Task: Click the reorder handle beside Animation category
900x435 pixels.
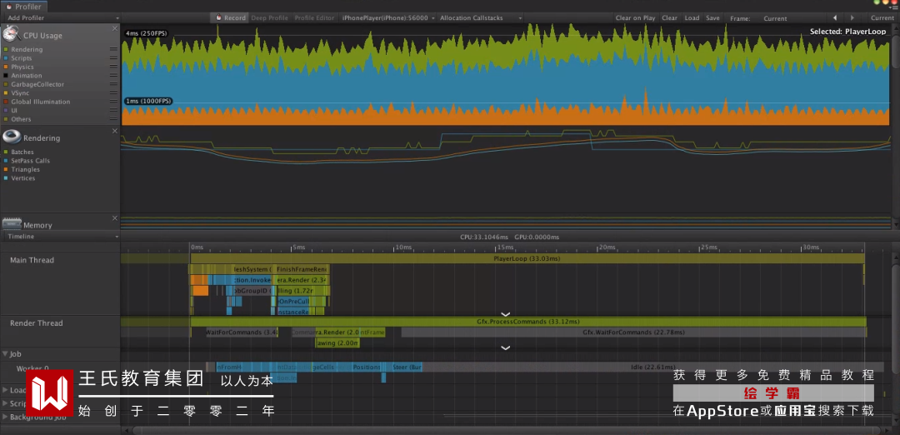Action: [113, 75]
